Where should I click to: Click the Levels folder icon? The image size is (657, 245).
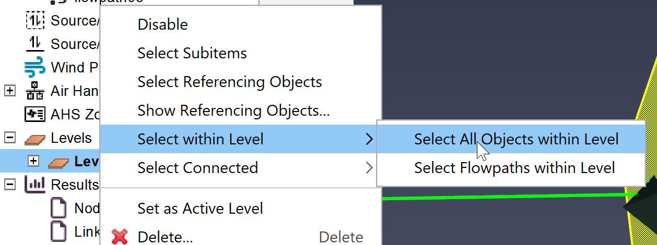point(34,138)
